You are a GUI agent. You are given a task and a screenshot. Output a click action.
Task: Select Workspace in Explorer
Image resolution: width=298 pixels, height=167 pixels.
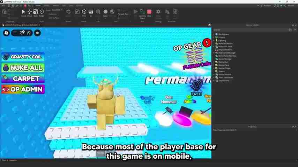pos(223,34)
